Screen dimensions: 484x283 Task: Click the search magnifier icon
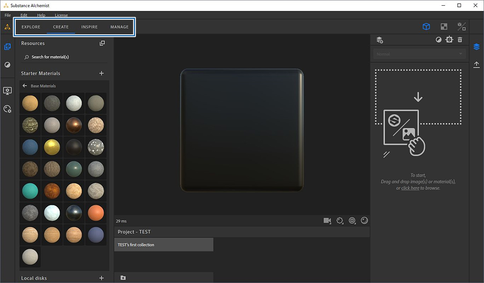point(27,57)
